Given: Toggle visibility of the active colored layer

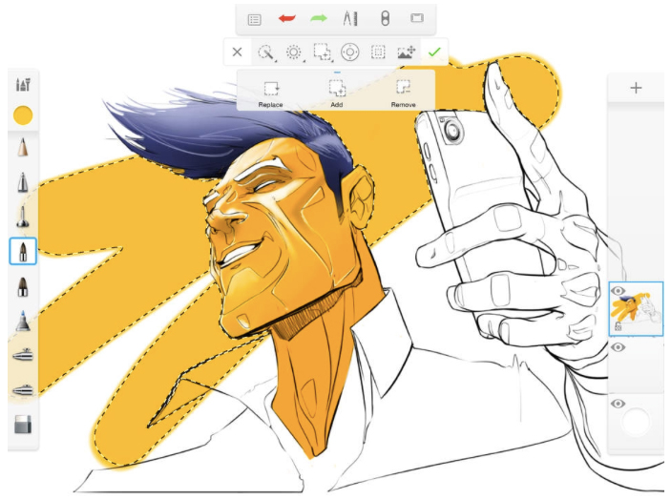Looking at the screenshot, I should 618,291.
